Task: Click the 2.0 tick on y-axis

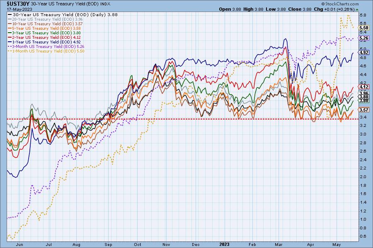Action: [363, 177]
